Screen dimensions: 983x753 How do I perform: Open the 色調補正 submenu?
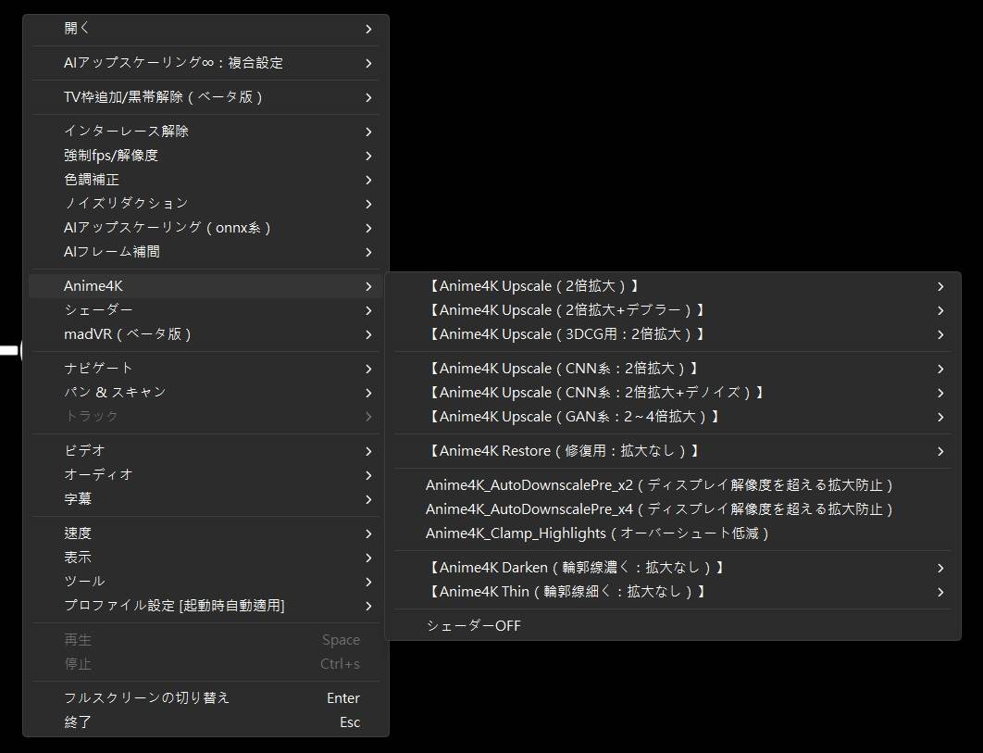point(92,180)
